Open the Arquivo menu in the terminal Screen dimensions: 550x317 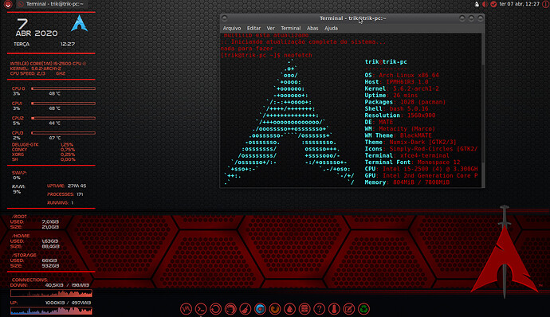tap(232, 28)
